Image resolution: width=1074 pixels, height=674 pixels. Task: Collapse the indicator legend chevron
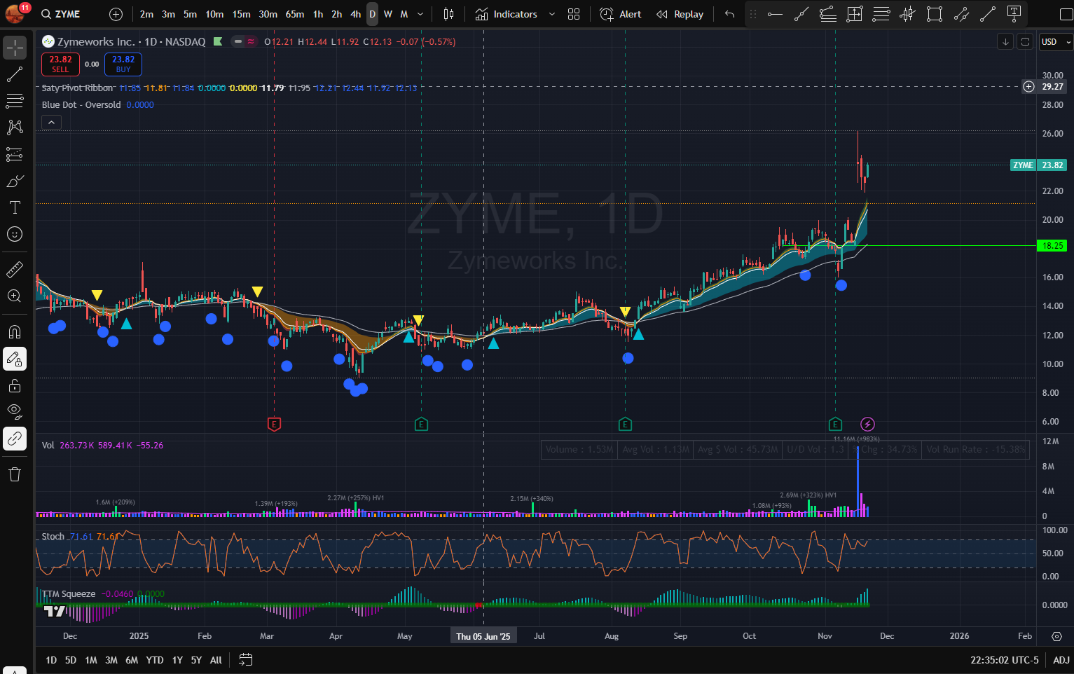51,122
